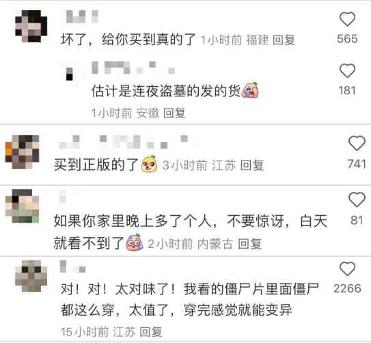The width and height of the screenshot is (371, 343).
Task: Open username above '估计是连夜盗墓的发的货'
Action: tap(133, 68)
